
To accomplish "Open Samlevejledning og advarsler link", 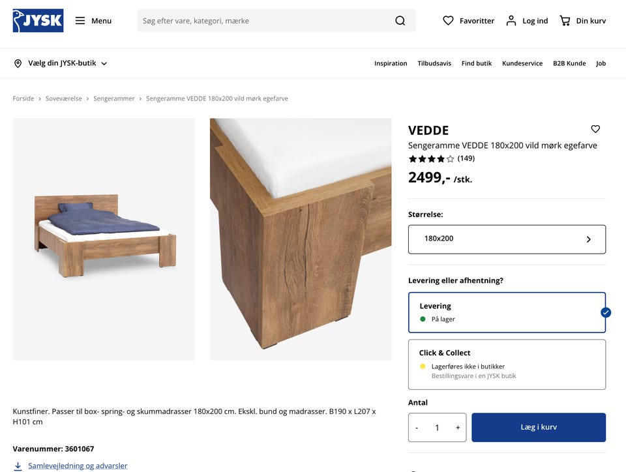I will tap(78, 466).
